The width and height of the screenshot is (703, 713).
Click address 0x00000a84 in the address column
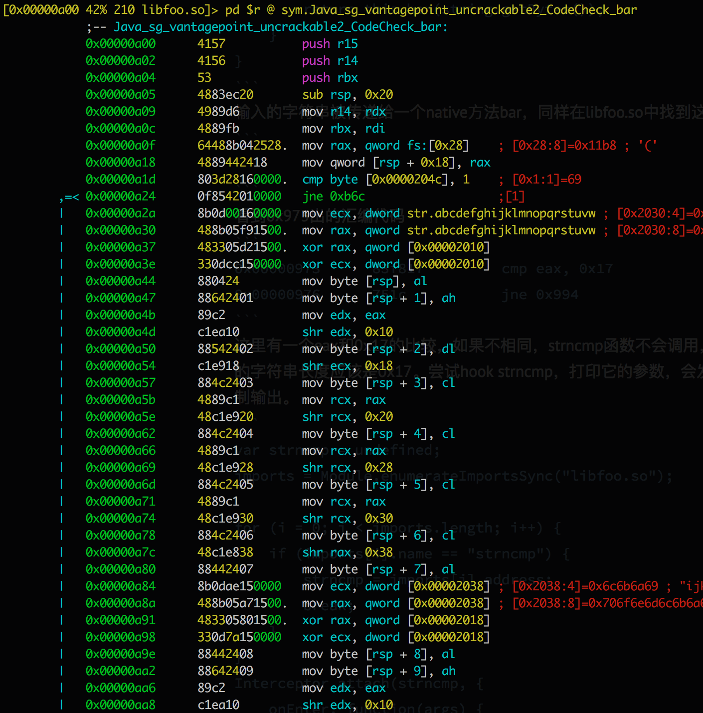point(120,586)
